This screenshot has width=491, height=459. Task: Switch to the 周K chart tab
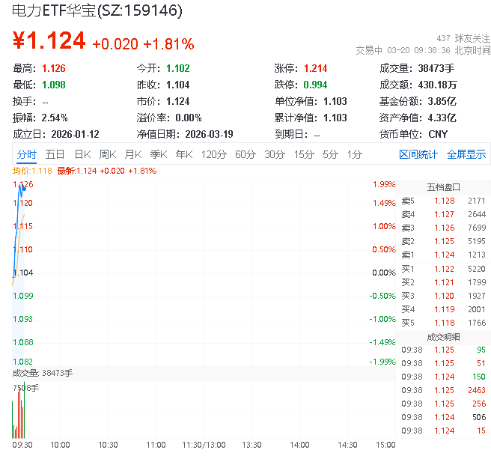[x=108, y=154]
